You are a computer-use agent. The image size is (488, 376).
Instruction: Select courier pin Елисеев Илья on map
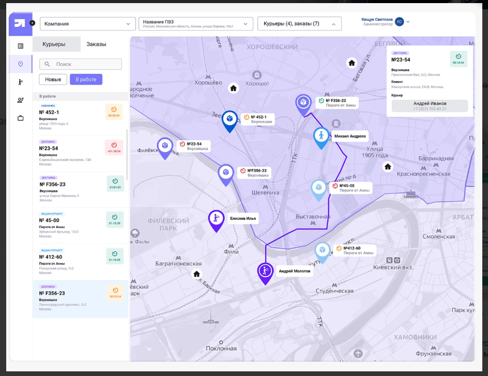[x=217, y=221]
